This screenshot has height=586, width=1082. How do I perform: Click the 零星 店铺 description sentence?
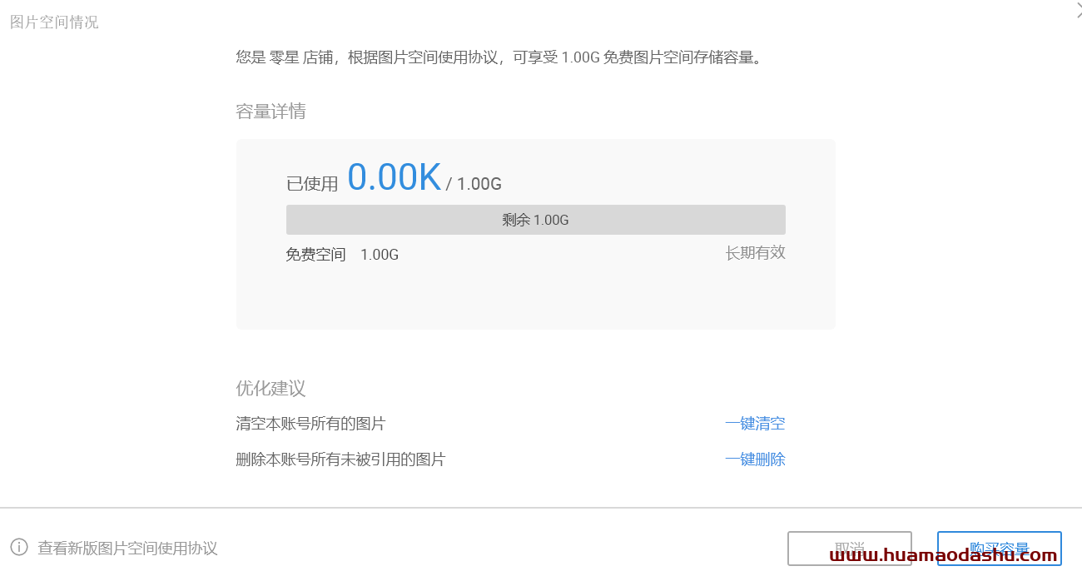(499, 58)
